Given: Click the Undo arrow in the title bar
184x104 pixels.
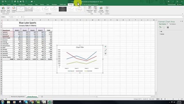Looking at the screenshot, I should click(x=5, y=1).
